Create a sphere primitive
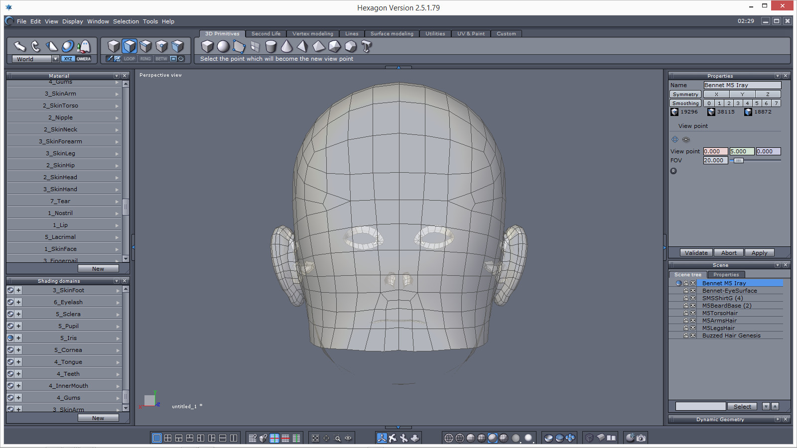This screenshot has width=797, height=448. [223, 46]
